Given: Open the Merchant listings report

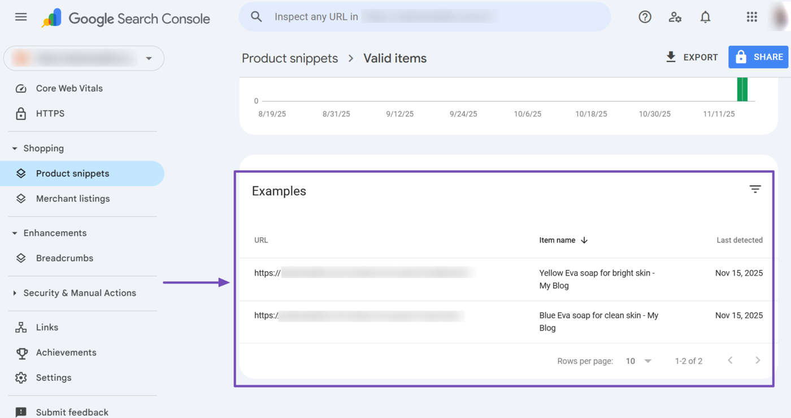Looking at the screenshot, I should [x=72, y=198].
